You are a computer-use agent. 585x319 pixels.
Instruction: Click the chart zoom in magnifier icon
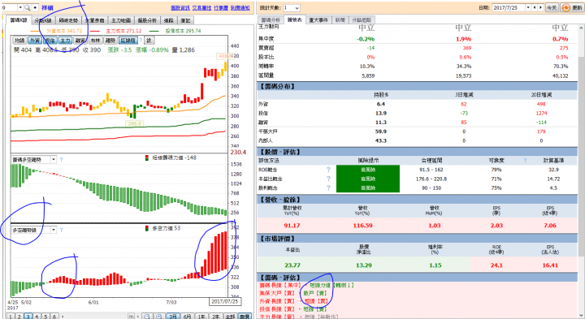coord(158,317)
